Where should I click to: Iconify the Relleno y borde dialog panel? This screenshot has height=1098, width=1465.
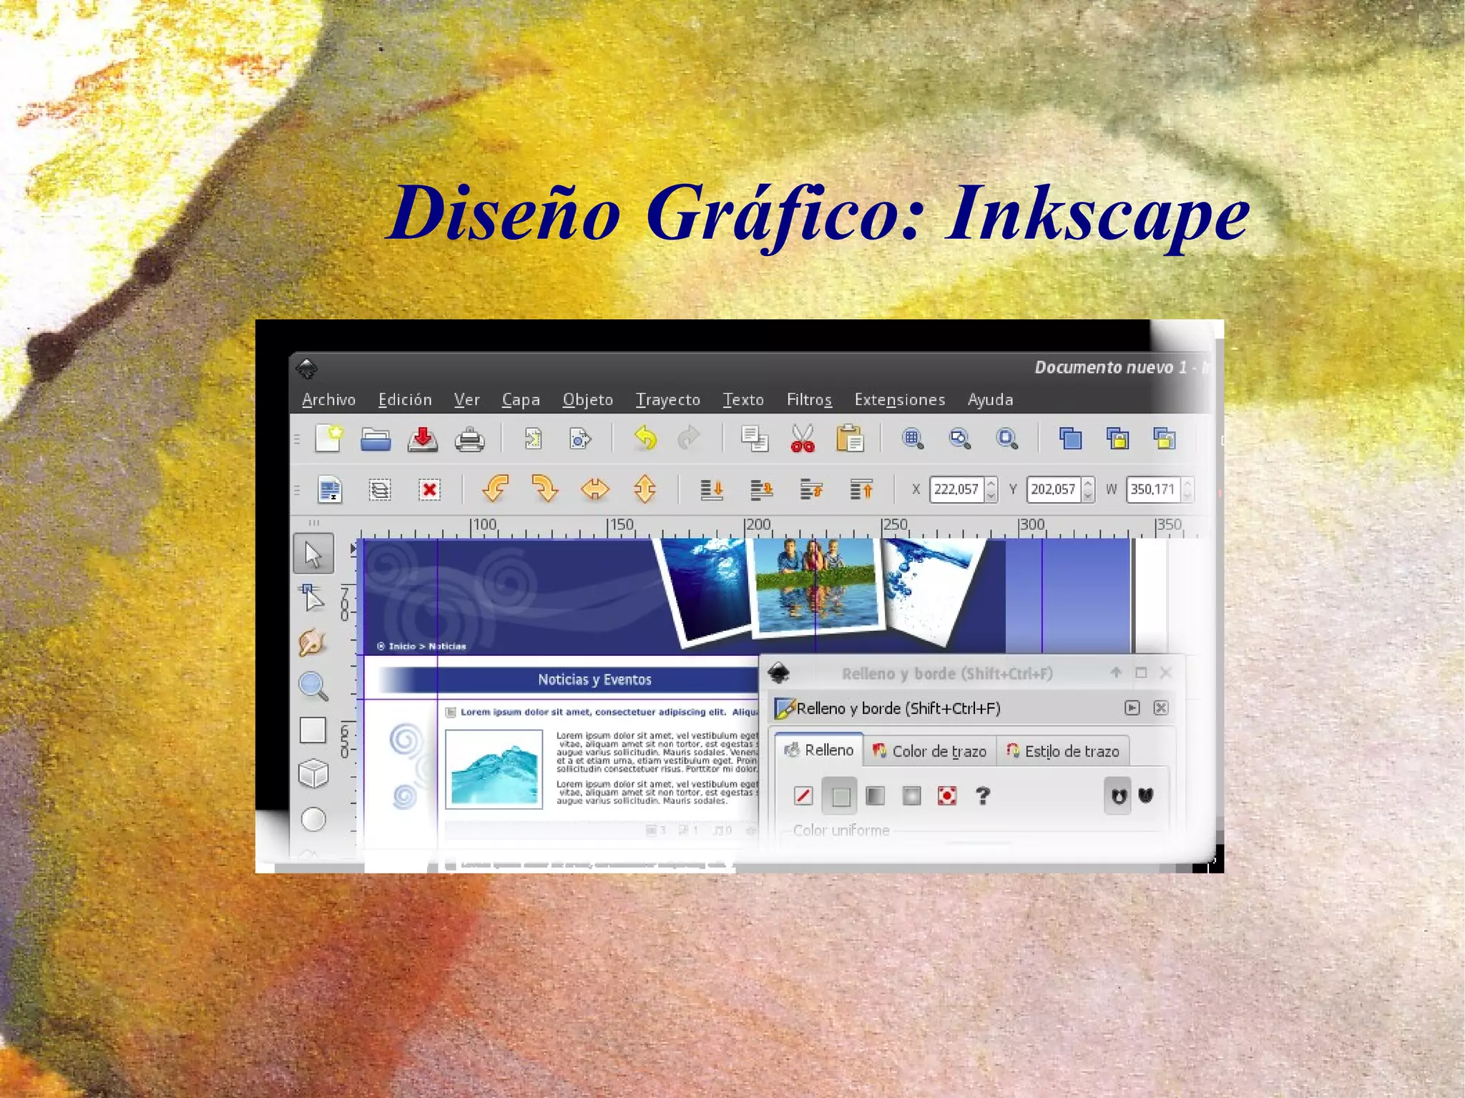coord(1132,707)
